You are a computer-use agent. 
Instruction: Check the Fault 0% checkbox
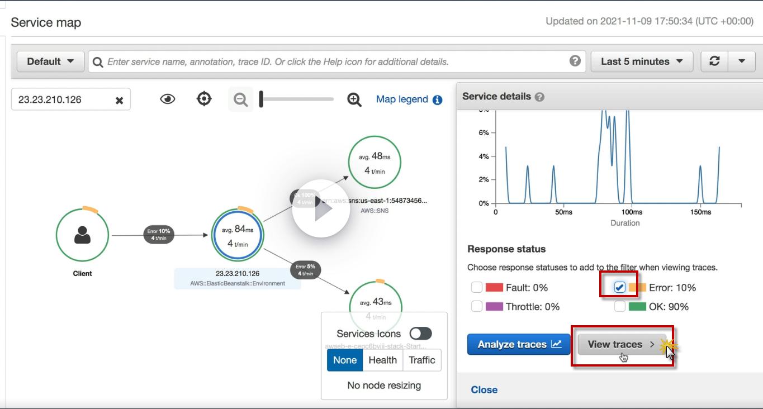(x=476, y=288)
